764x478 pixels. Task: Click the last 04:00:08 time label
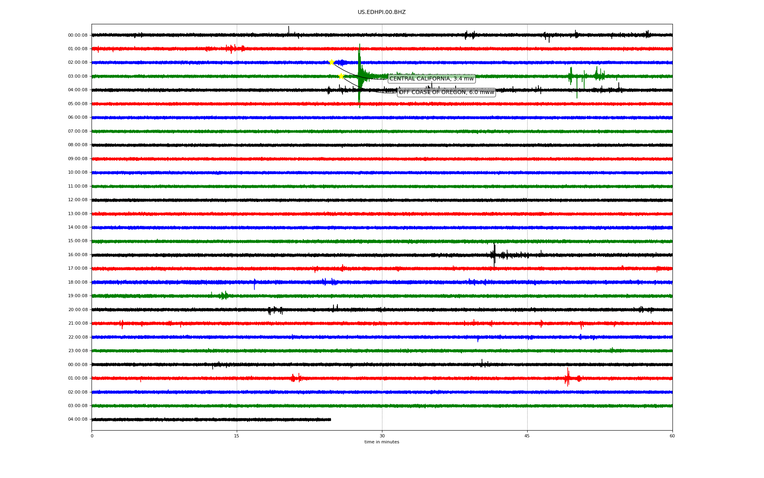pyautogui.click(x=78, y=419)
